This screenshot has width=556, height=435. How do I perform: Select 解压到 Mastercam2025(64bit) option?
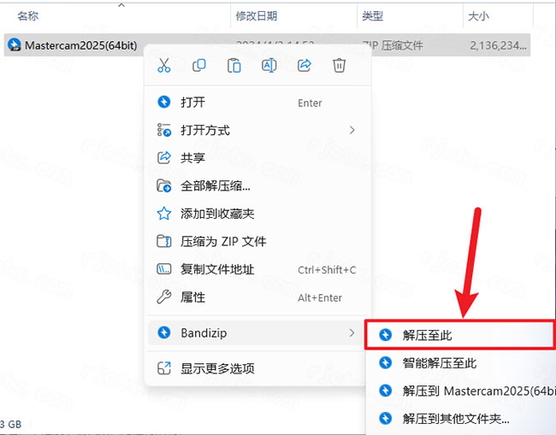click(x=461, y=391)
